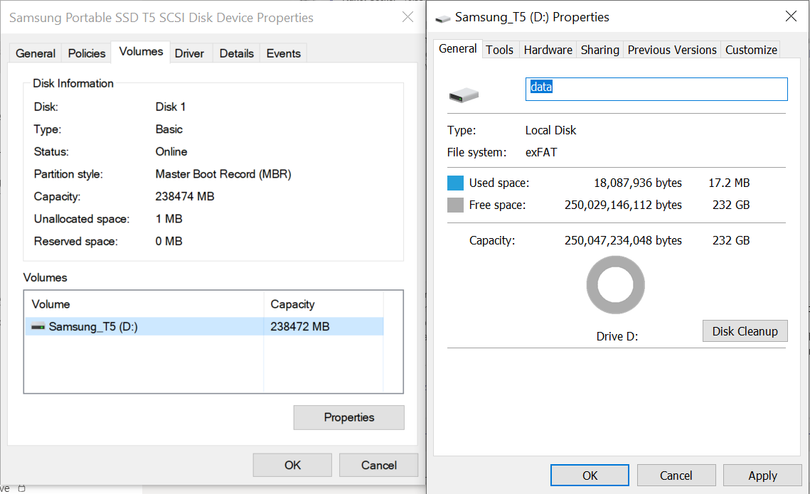The image size is (810, 494).
Task: Click the 'Online' status value
Action: [x=171, y=151]
